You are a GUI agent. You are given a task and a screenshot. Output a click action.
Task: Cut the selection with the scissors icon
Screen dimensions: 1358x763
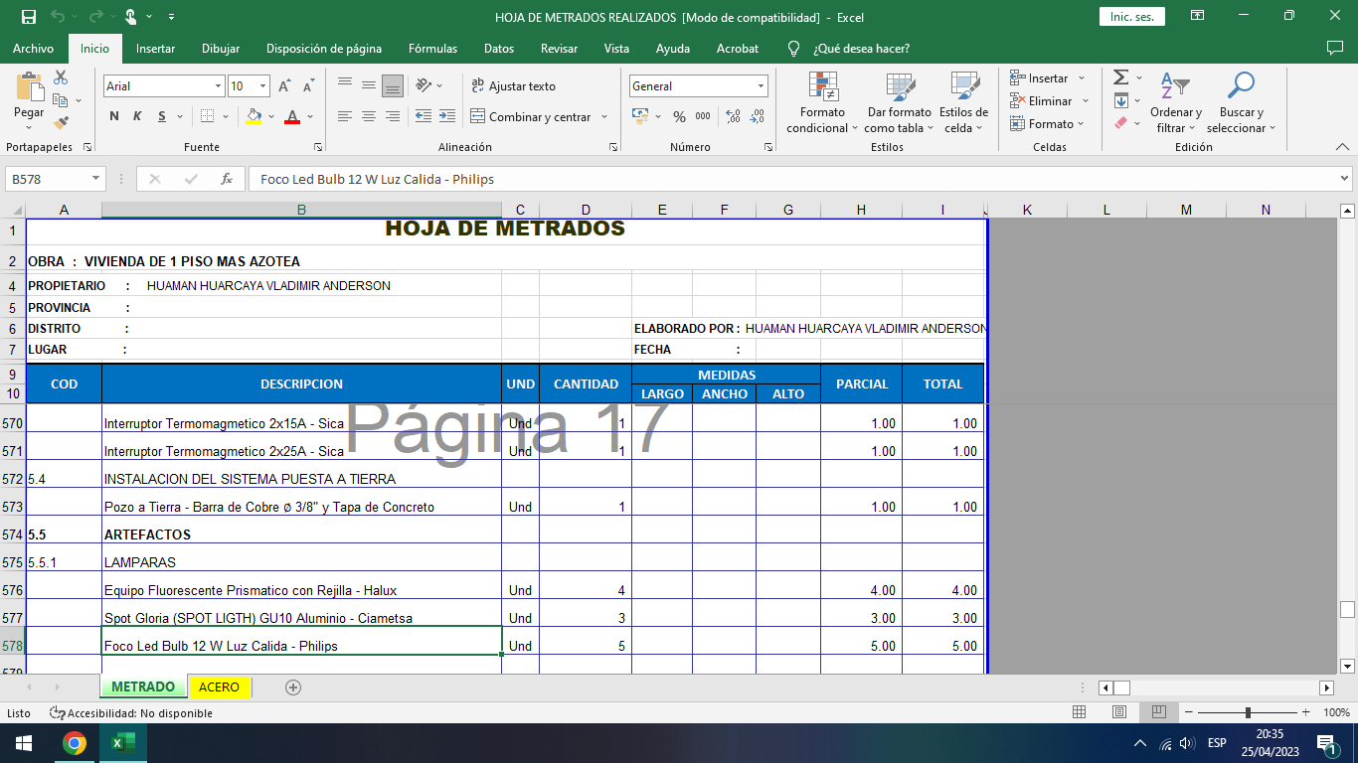pyautogui.click(x=61, y=77)
